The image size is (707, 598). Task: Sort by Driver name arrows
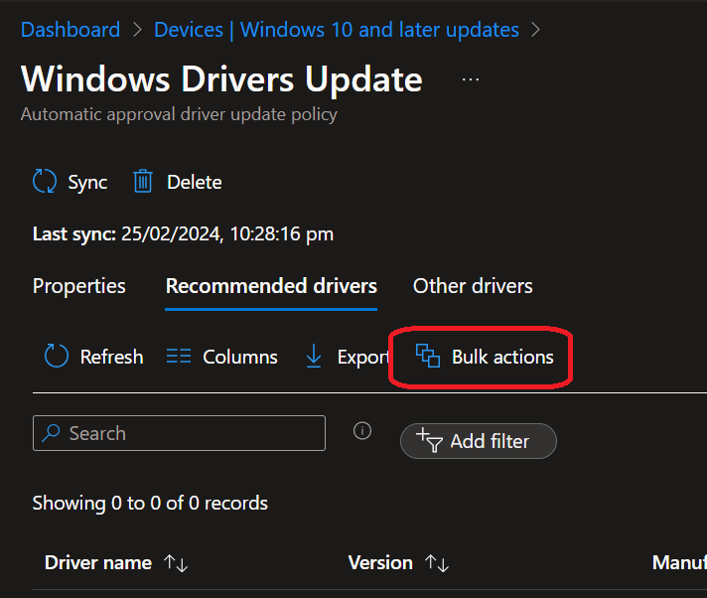tap(176, 563)
